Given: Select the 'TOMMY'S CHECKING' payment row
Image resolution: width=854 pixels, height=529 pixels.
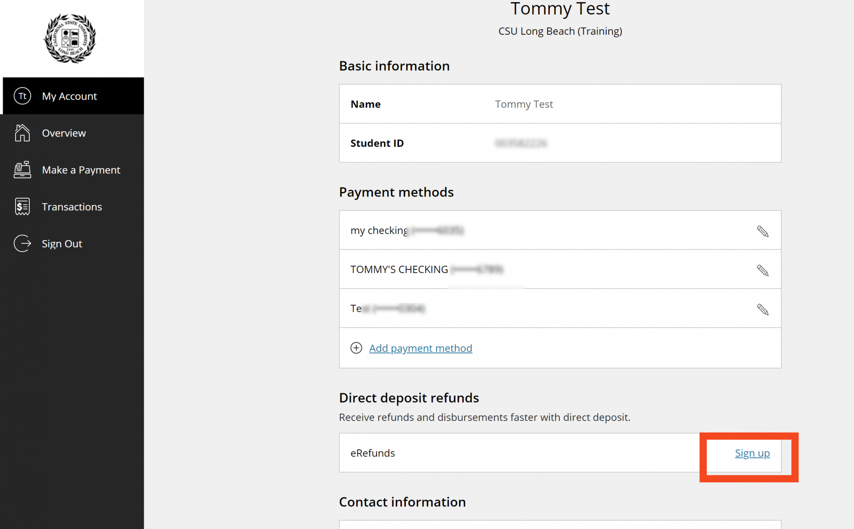Looking at the screenshot, I should 560,269.
